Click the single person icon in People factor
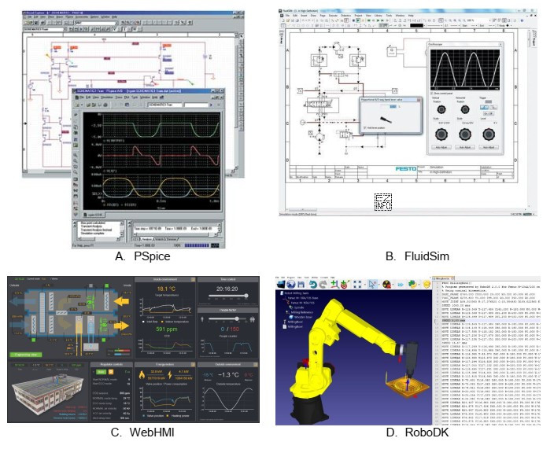The height and width of the screenshot is (449, 554). tap(202, 319)
